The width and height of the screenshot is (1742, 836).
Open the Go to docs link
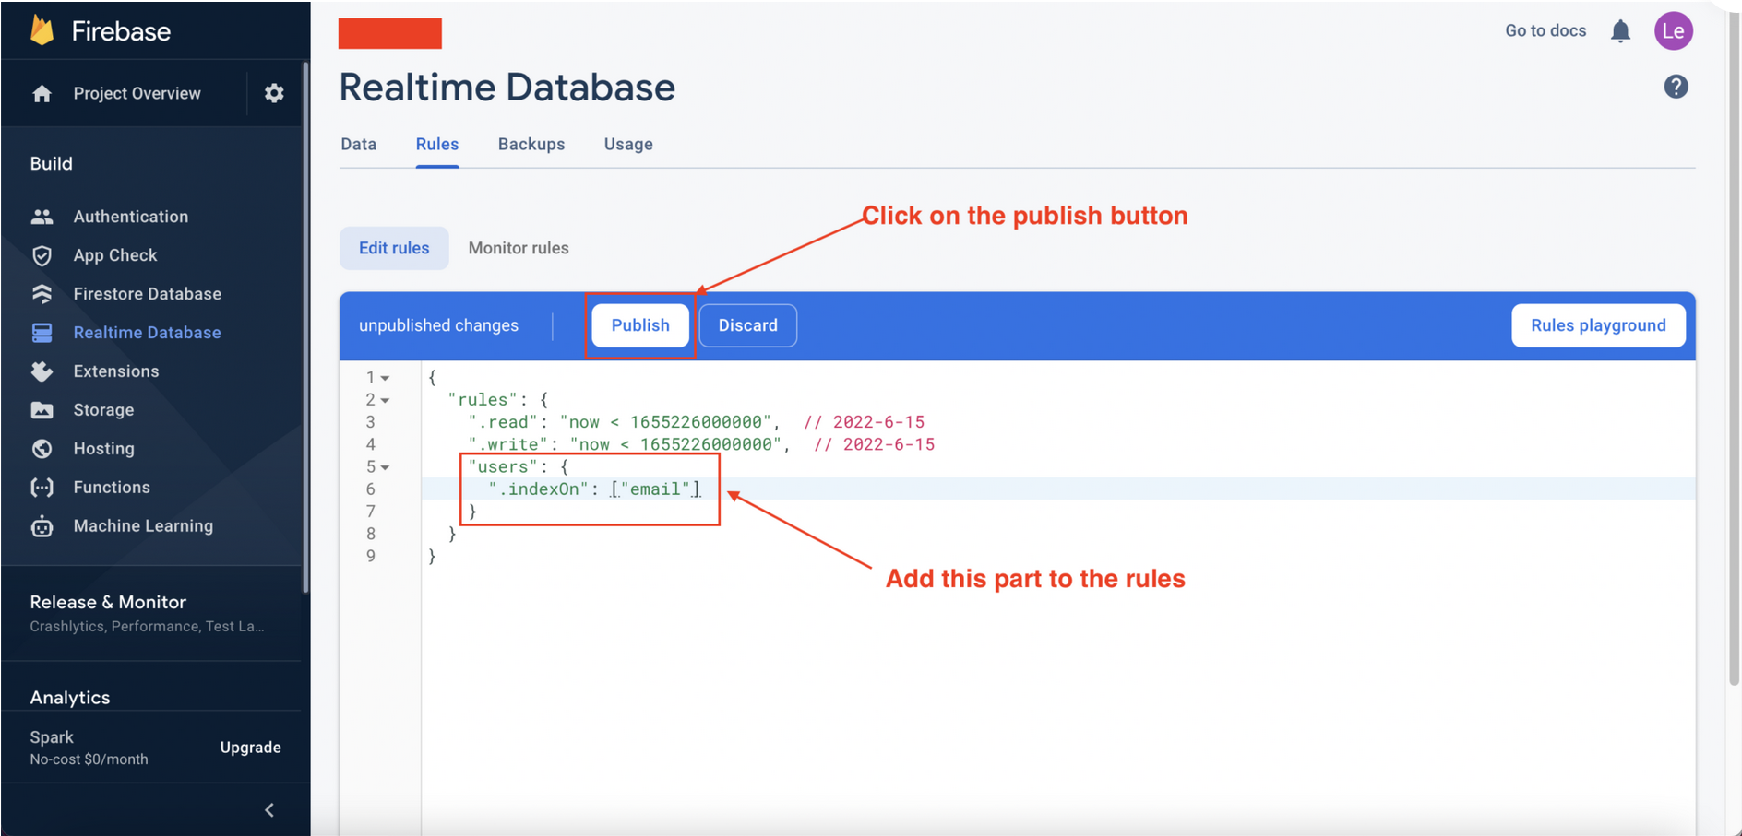pos(1545,30)
